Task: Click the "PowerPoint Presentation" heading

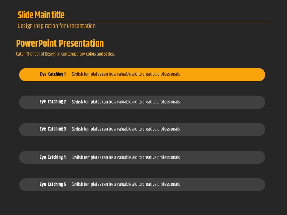Action: pos(60,44)
